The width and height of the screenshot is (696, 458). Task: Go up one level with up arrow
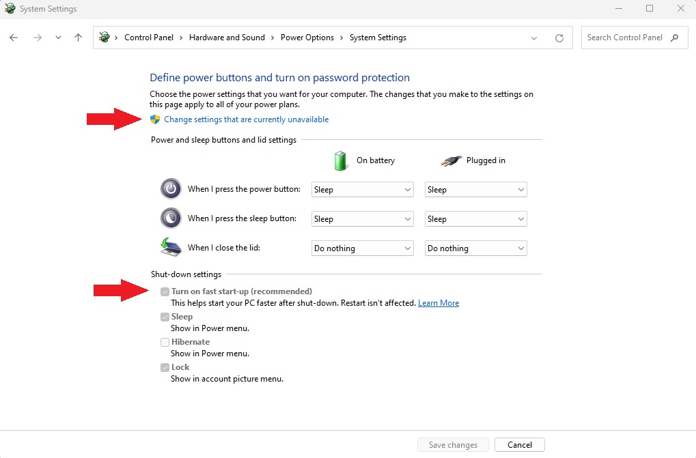(x=78, y=38)
